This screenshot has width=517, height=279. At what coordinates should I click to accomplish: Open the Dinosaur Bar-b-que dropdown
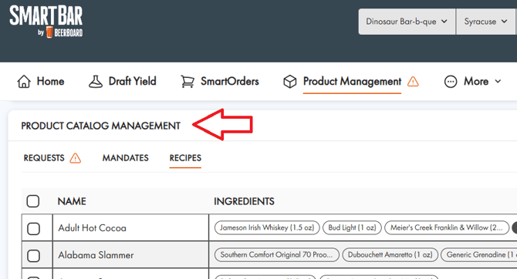pos(407,22)
